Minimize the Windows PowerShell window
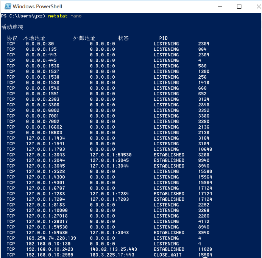 [x=220, y=7]
